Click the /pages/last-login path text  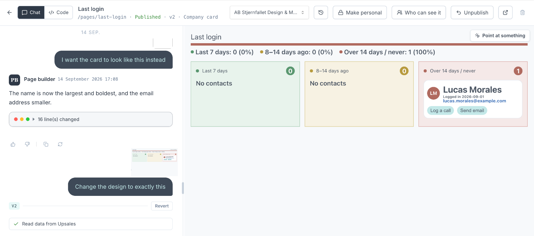click(102, 17)
